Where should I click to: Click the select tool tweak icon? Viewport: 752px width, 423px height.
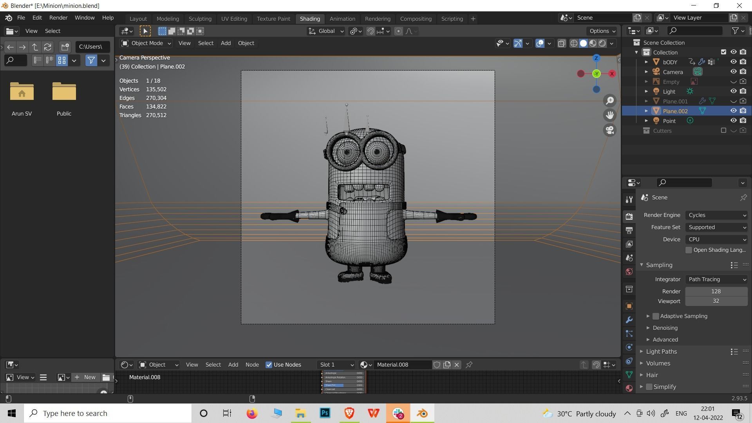(x=145, y=31)
